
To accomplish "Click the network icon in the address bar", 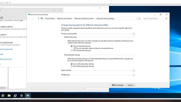I will pos(42,18).
